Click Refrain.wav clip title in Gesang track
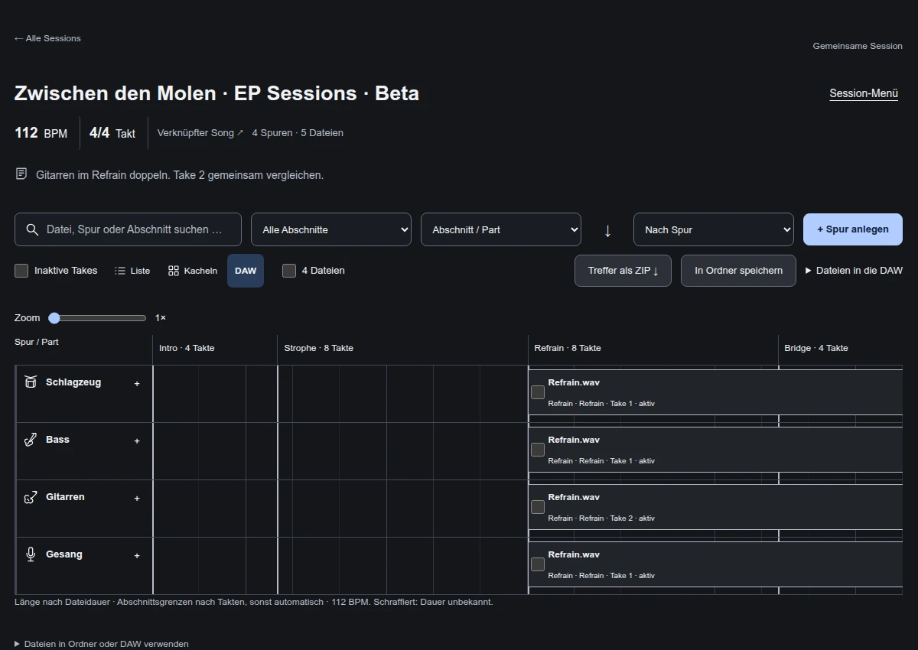Viewport: 918px width, 650px height. pyautogui.click(x=574, y=554)
